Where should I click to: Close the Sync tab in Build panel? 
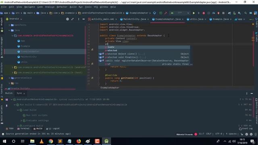click(x=24, y=93)
